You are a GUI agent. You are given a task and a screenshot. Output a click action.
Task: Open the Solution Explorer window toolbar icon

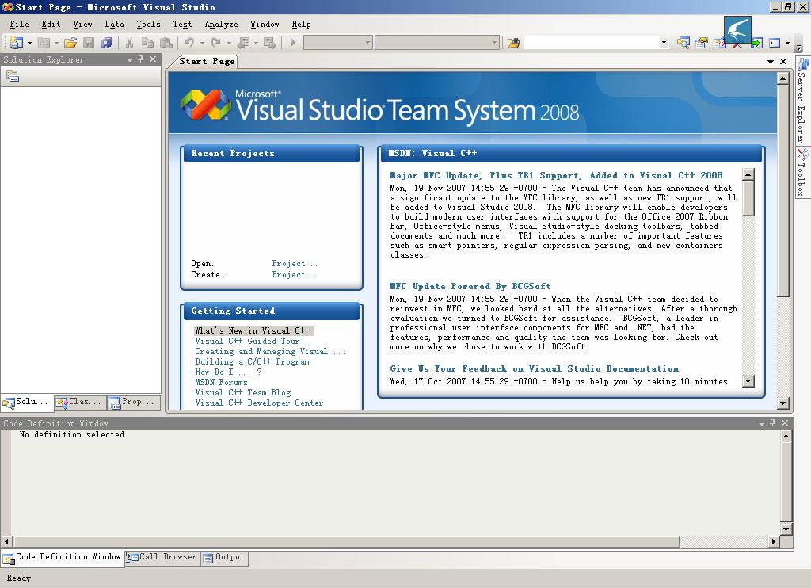click(x=683, y=43)
